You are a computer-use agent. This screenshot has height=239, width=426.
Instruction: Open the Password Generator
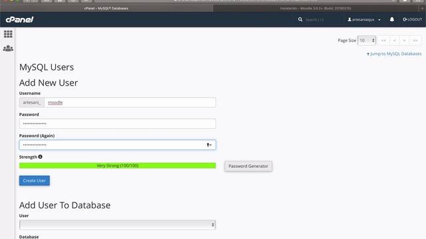point(248,166)
